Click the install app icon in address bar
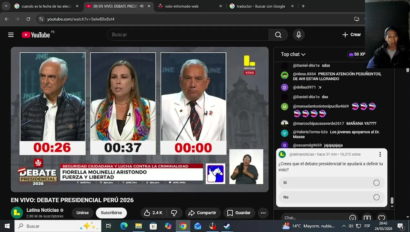Screen dimensions: 410x232 (357, 19)
